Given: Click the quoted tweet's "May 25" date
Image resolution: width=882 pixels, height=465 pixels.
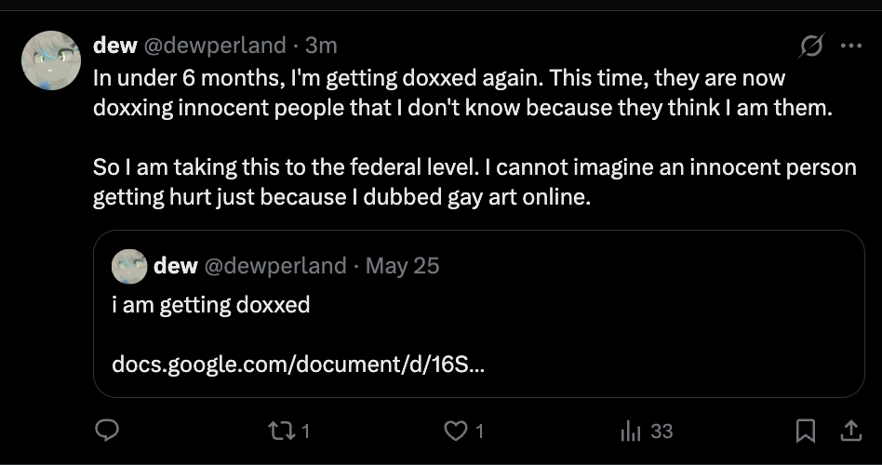Looking at the screenshot, I should [x=402, y=266].
